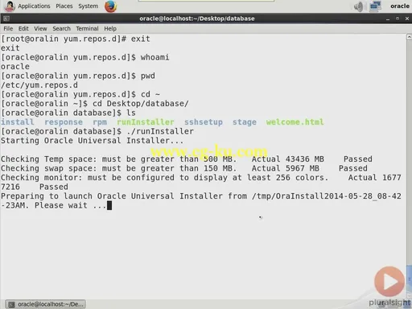The image size is (412, 309).
Task: Click the network connection icon
Action: tap(375, 6)
